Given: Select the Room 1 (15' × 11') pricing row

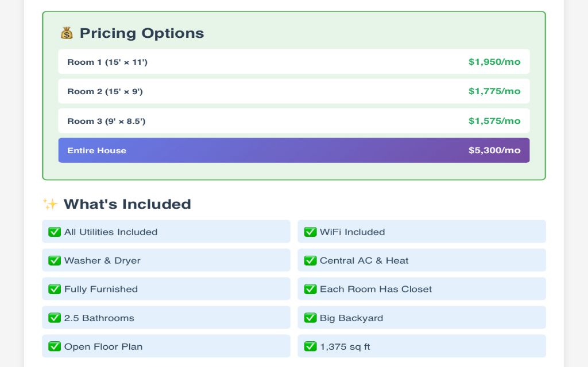Looking at the screenshot, I should tap(293, 62).
